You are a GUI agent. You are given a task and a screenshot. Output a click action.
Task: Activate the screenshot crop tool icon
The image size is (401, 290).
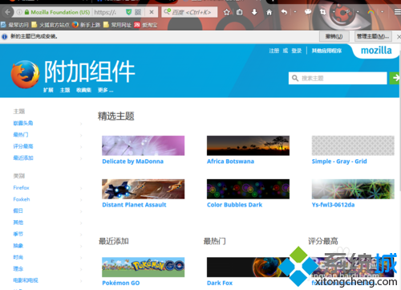pyautogui.click(x=323, y=12)
